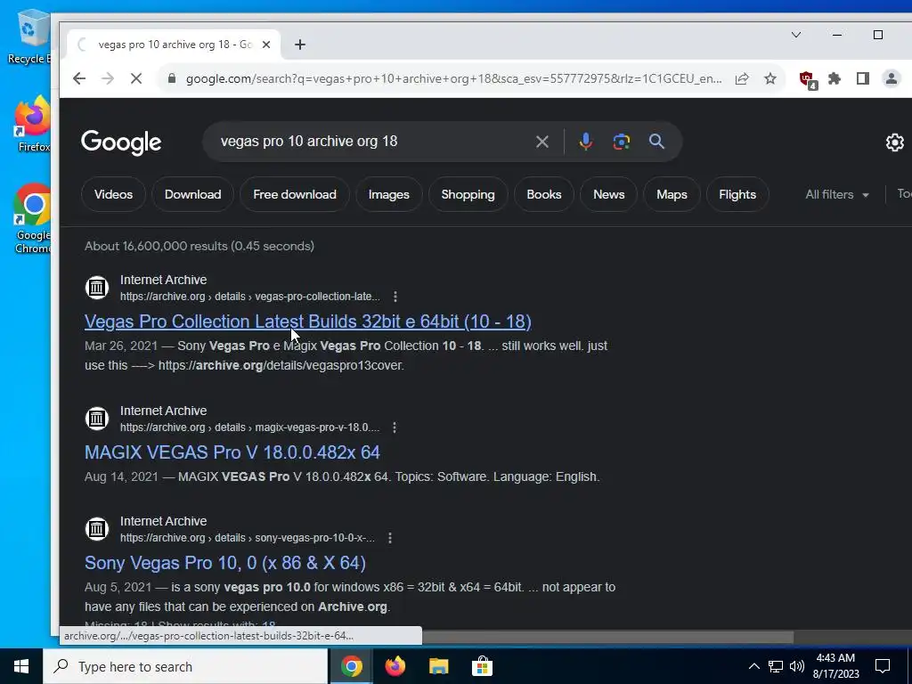This screenshot has height=684, width=912.
Task: Open the Extensions puzzle icon
Action: click(835, 78)
